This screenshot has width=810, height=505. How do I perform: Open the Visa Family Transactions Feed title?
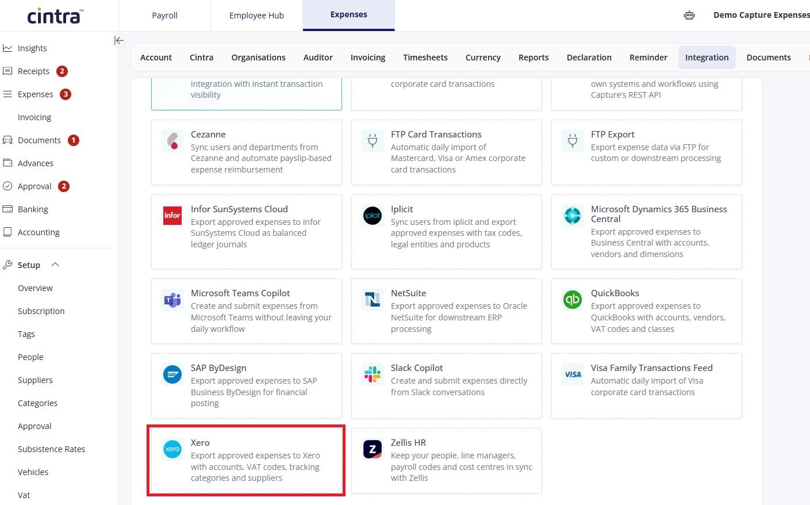pos(652,368)
